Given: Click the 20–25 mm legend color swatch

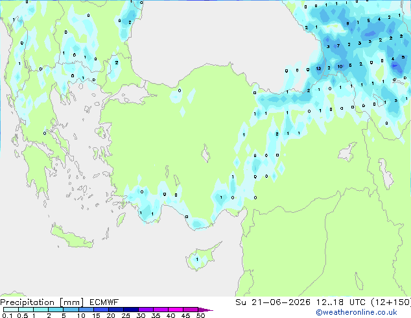Looking at the screenshot, I should click(115, 310).
